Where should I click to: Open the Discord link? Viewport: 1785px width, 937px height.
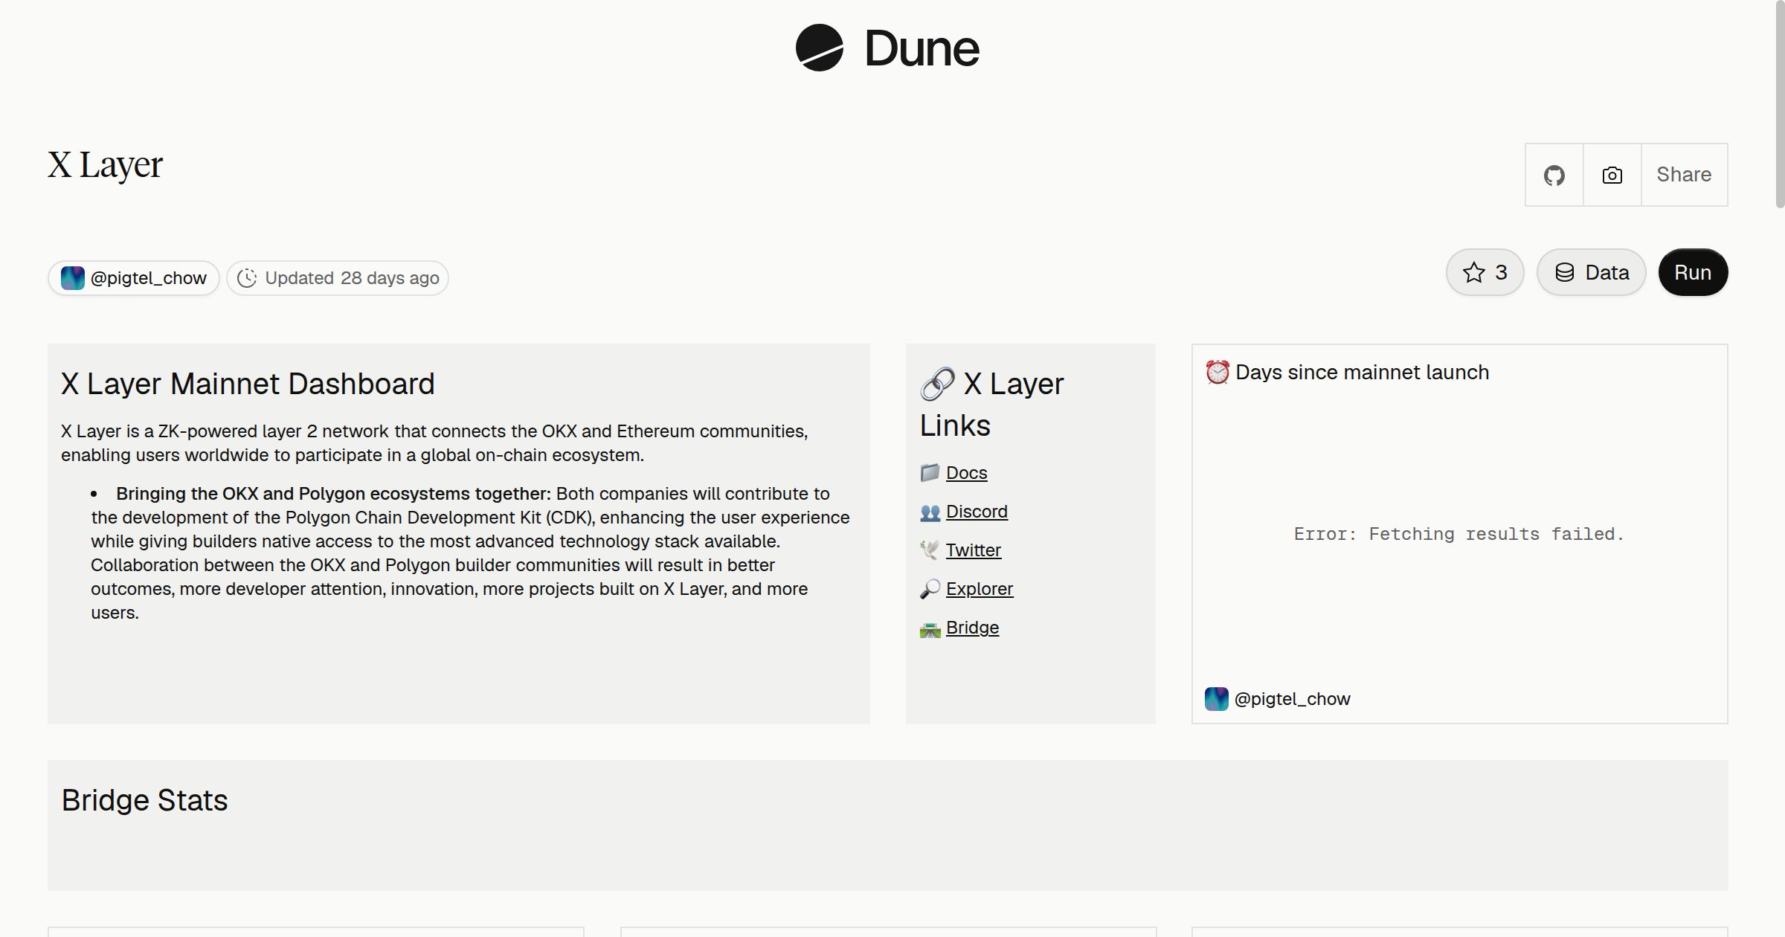coord(977,512)
